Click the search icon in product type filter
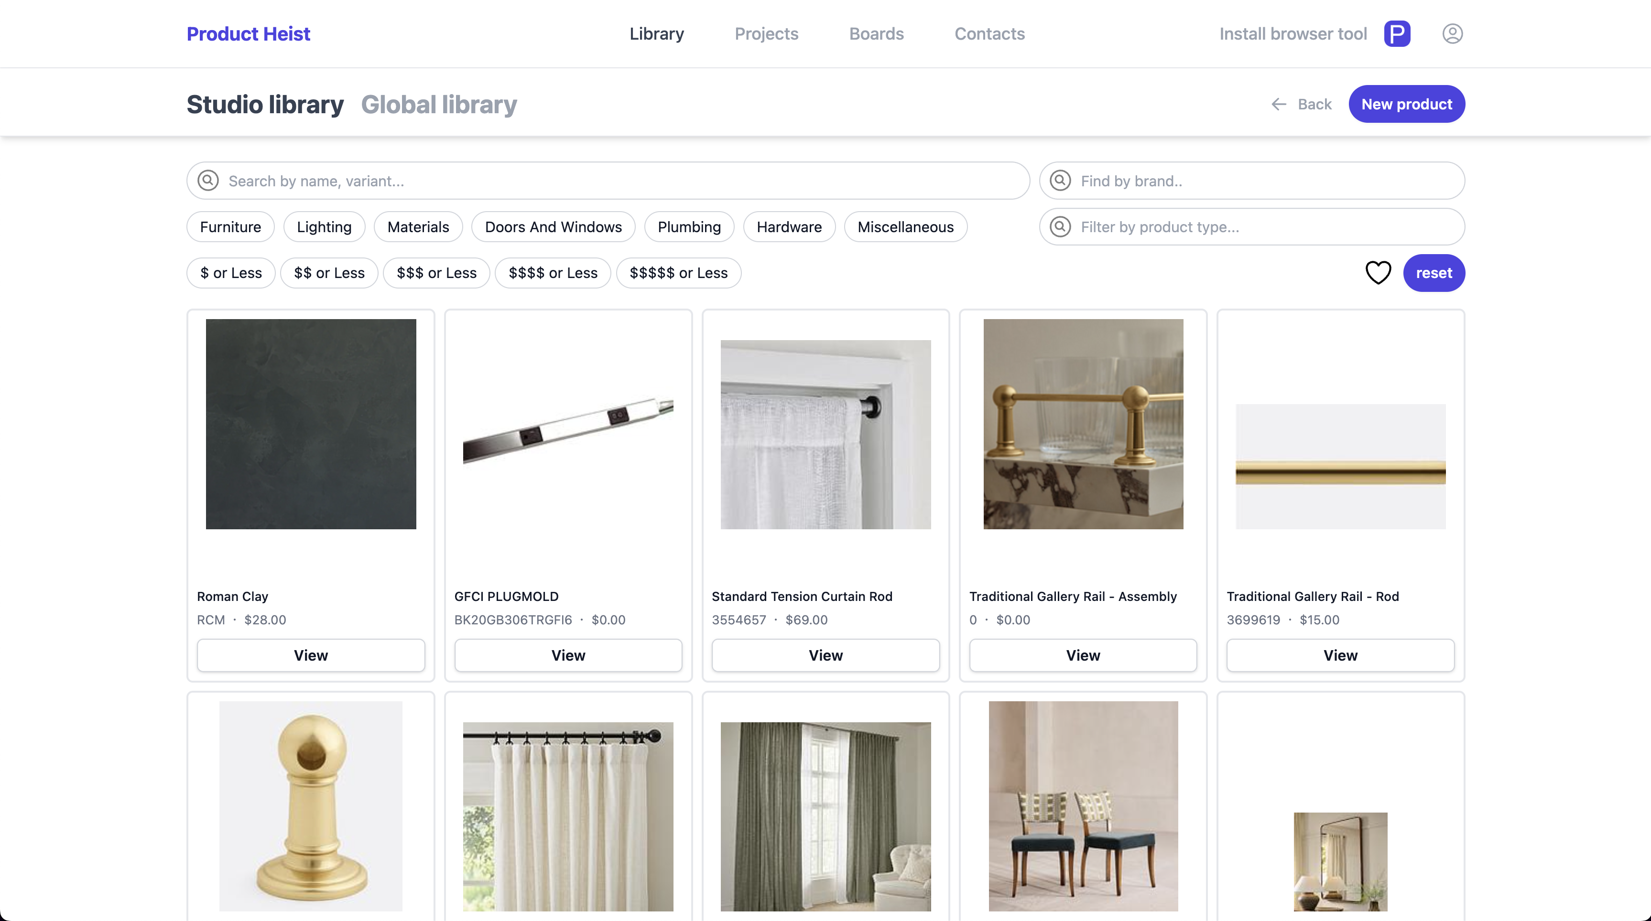This screenshot has height=921, width=1651. [1060, 227]
